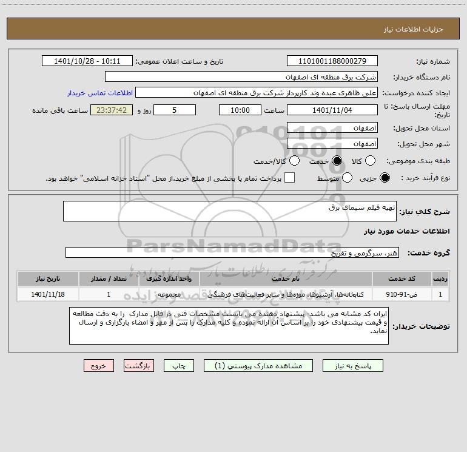Screen dimensions: 467x452
Task: Click the remaining time 23:37:42 field
Action: point(112,110)
